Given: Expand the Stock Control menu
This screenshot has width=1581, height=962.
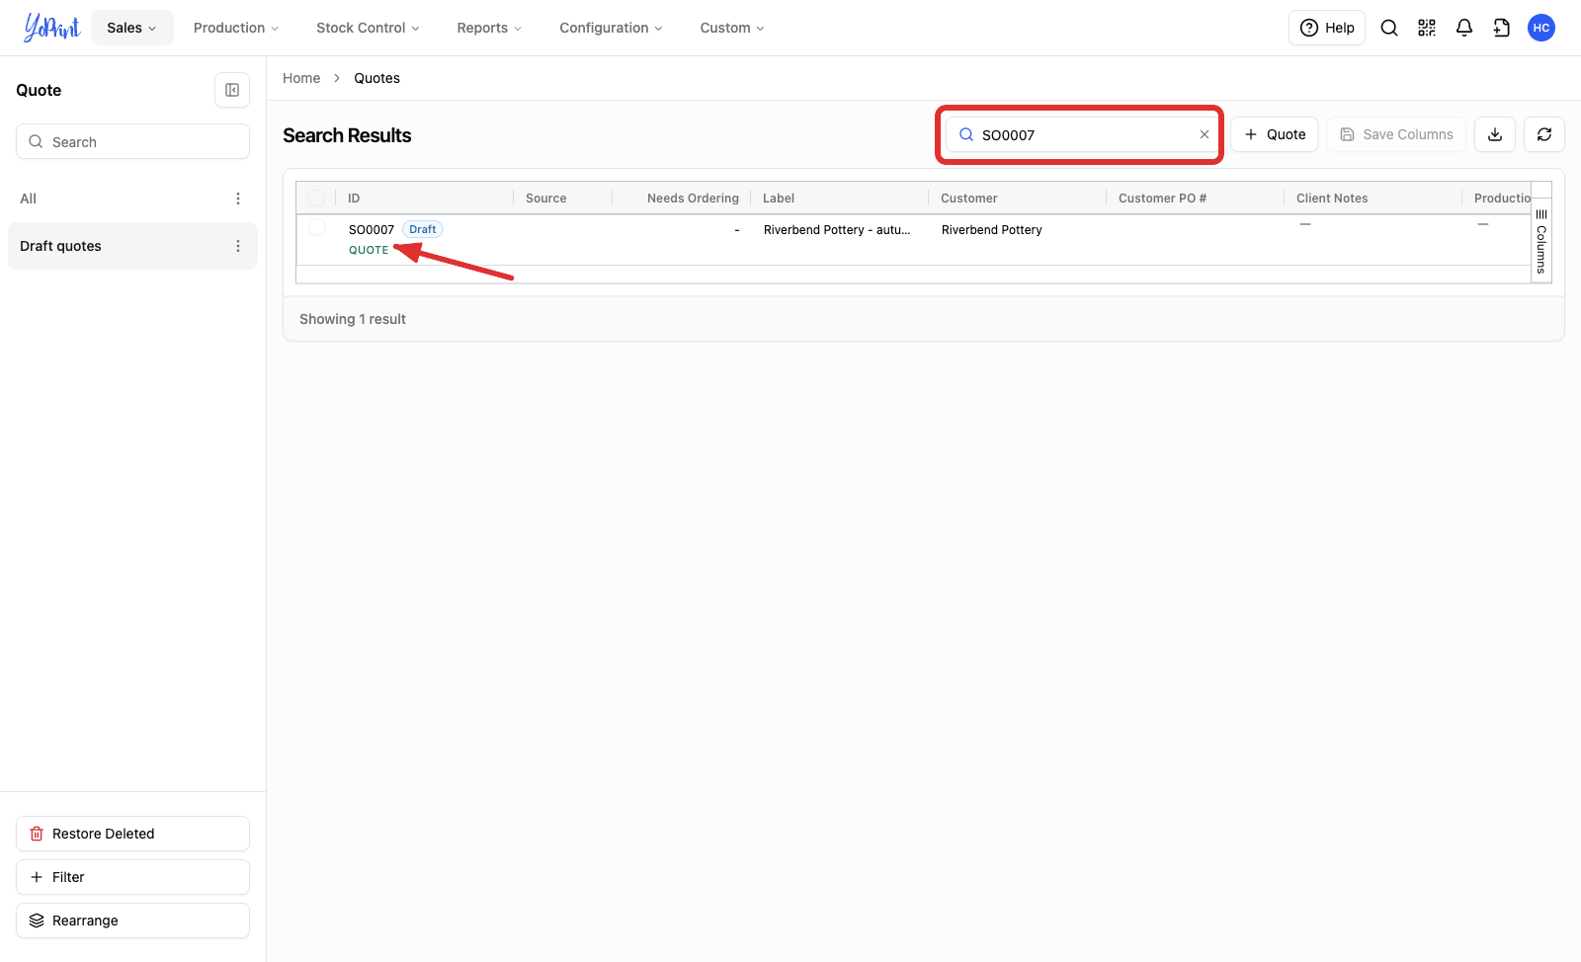Looking at the screenshot, I should (x=368, y=28).
